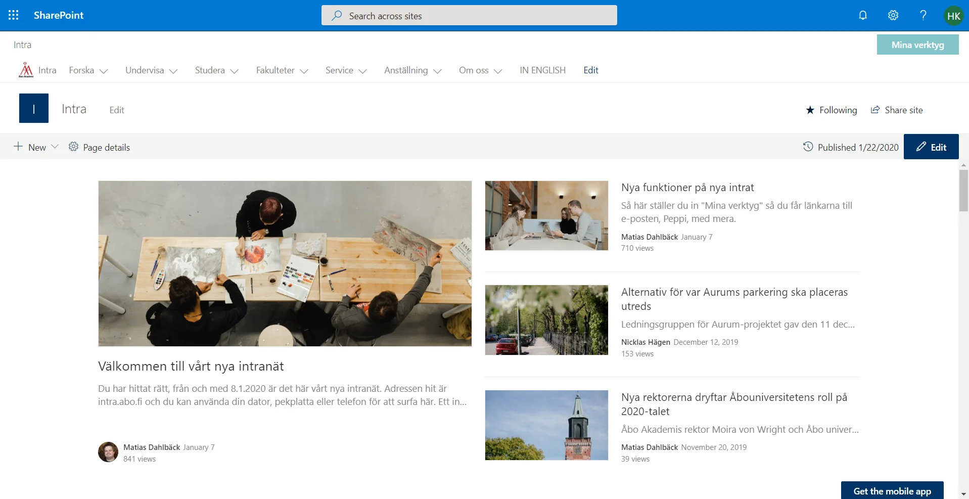The width and height of the screenshot is (969, 499).
Task: Expand the Om oss menu chevron
Action: pos(498,71)
